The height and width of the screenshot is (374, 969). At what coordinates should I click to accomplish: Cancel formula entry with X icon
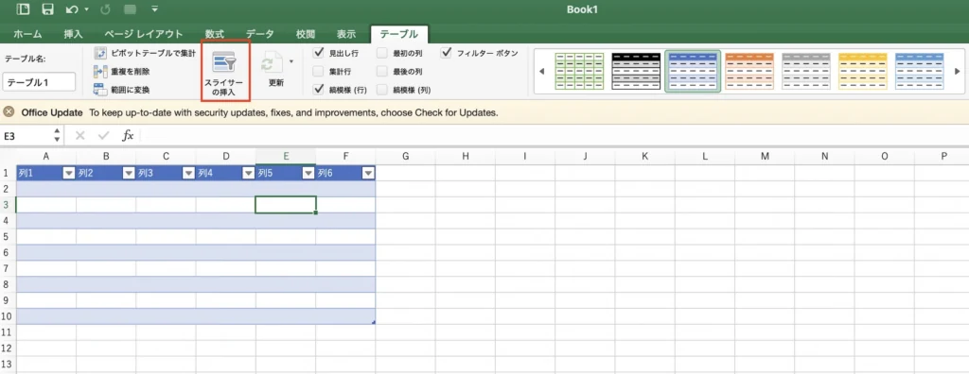pos(79,136)
